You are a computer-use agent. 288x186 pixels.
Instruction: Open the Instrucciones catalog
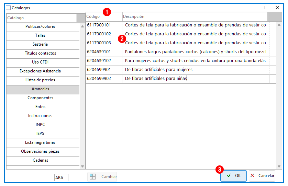tap(43, 116)
